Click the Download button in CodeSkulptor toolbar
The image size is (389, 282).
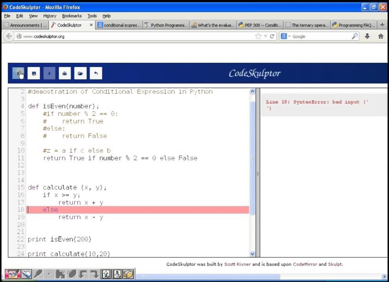[x=49, y=73]
